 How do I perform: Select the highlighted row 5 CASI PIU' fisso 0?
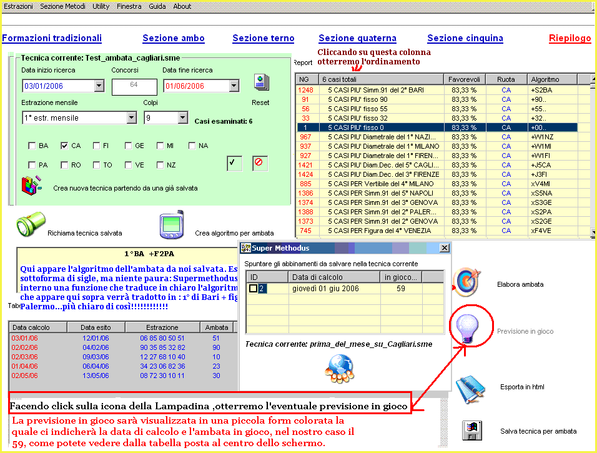point(437,127)
